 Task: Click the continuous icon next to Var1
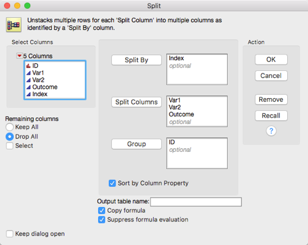(28, 73)
